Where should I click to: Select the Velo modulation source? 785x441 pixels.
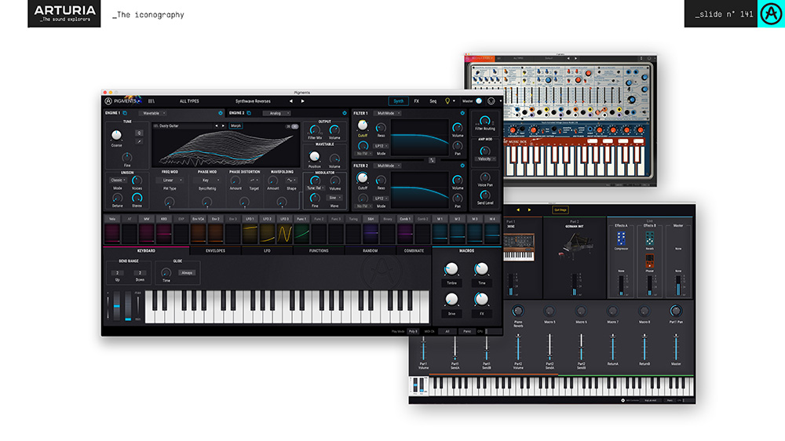tap(112, 219)
